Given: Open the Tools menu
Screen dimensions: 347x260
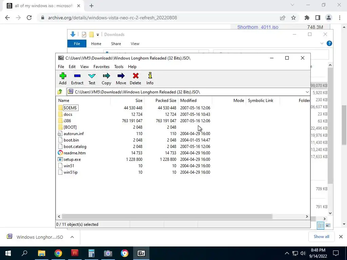Looking at the screenshot, I should 119,67.
